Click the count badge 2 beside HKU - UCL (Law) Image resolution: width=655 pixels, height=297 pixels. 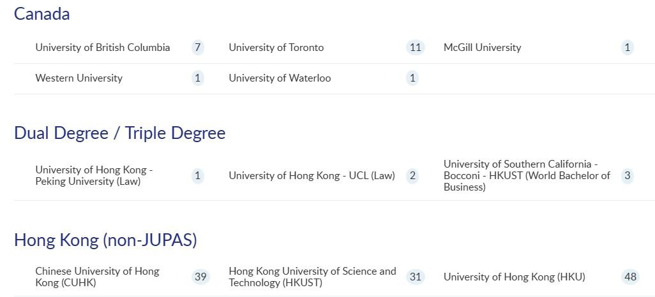412,175
